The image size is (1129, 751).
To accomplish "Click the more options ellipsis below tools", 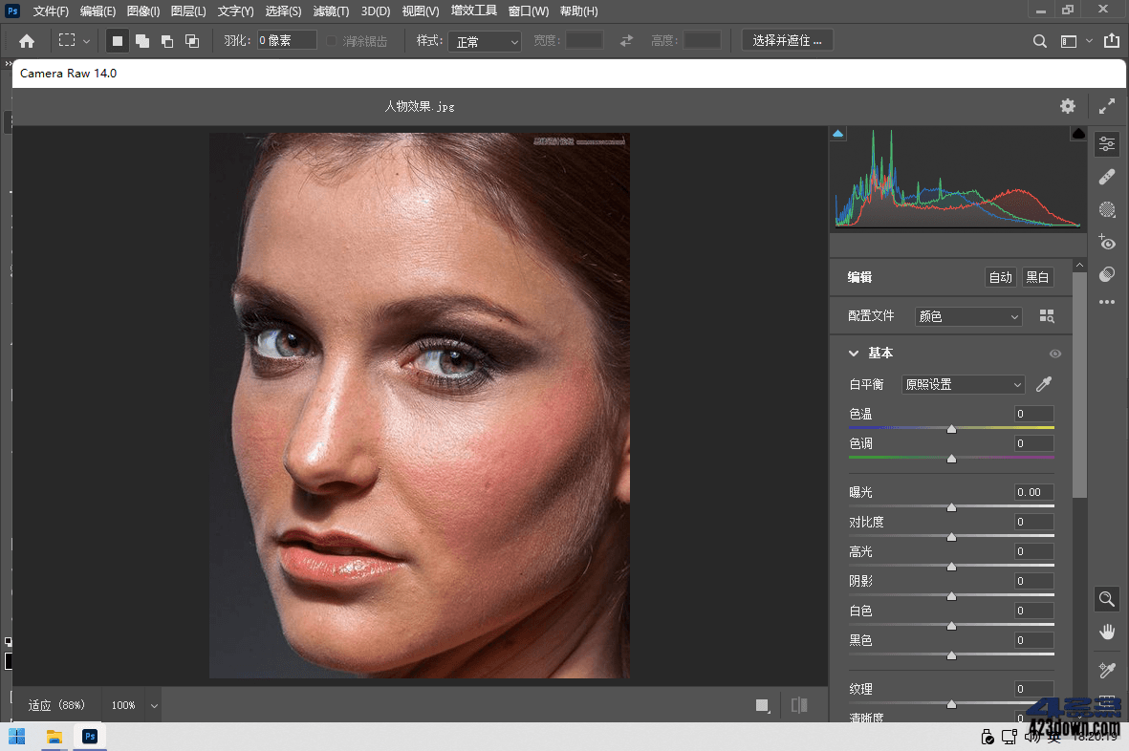I will tap(1106, 302).
